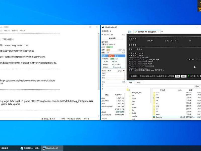Click 历史 button beside the command input
Screen dimensions: 201x151
tap(178, 76)
